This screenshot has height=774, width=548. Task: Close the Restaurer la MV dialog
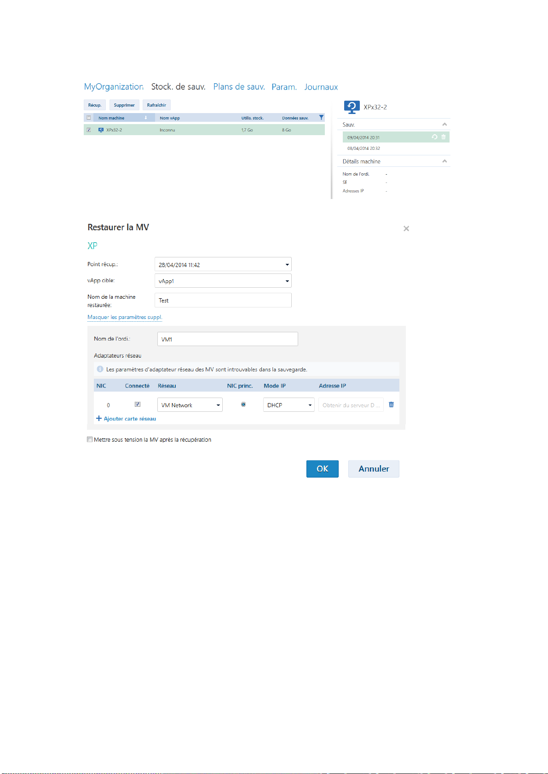coord(406,228)
